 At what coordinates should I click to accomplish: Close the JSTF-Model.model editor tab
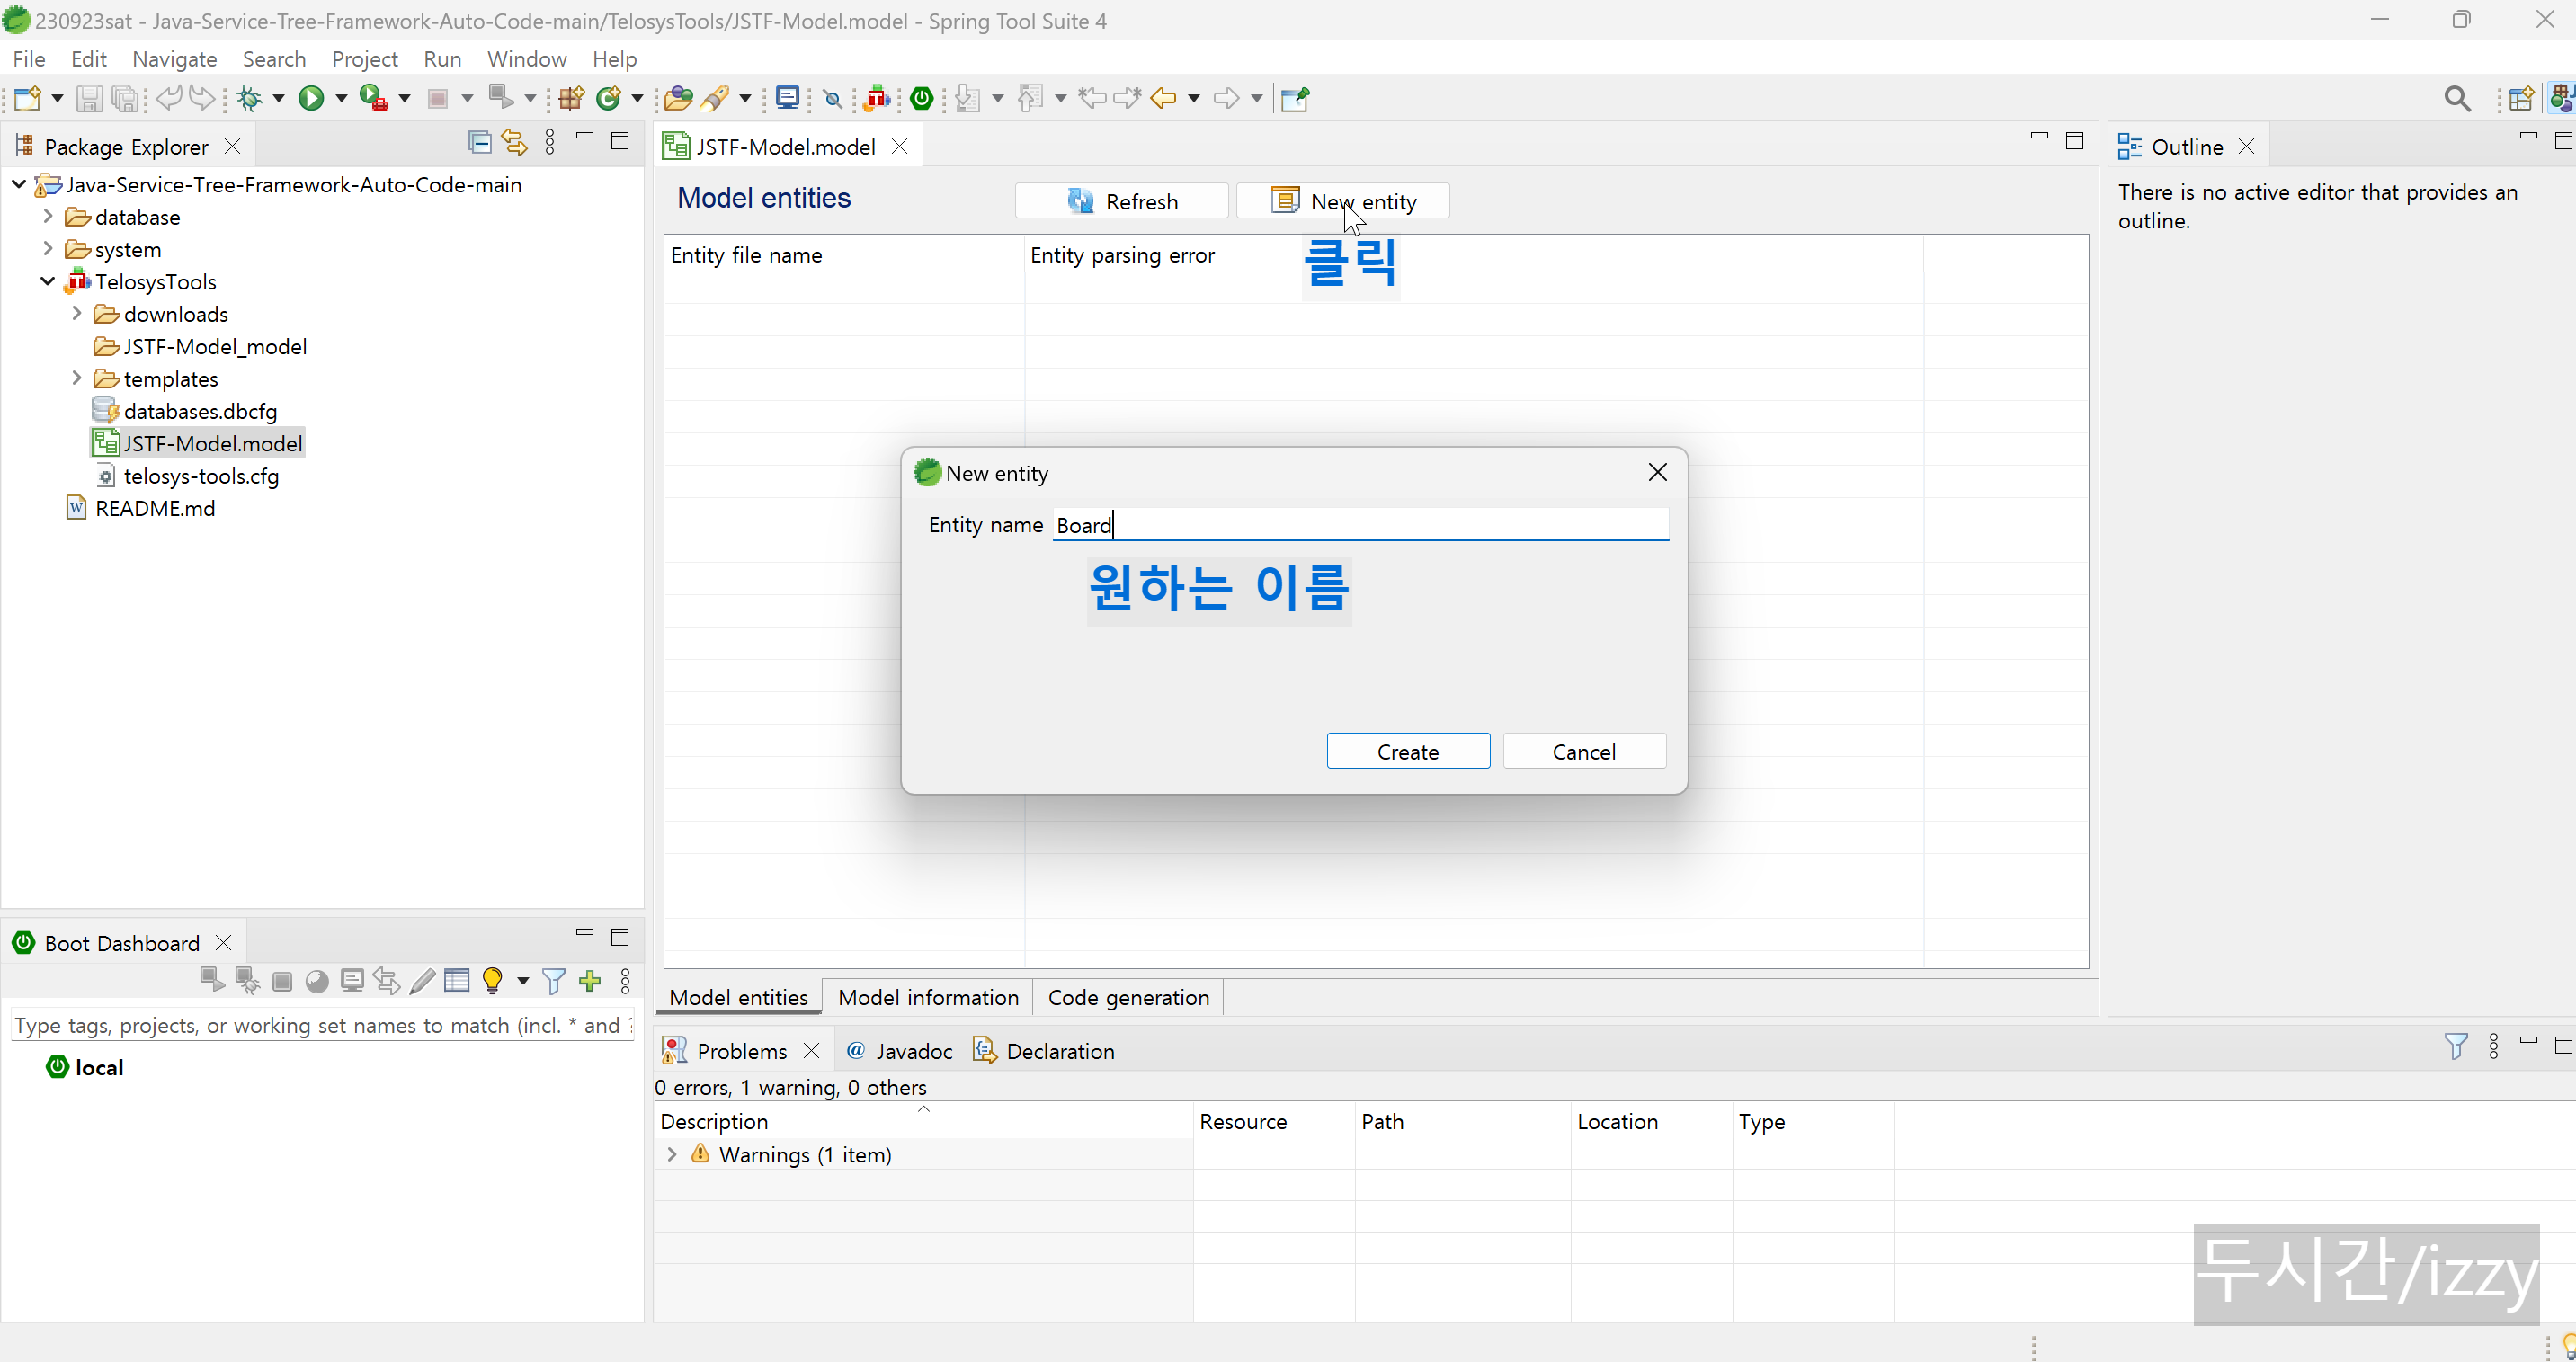[899, 147]
